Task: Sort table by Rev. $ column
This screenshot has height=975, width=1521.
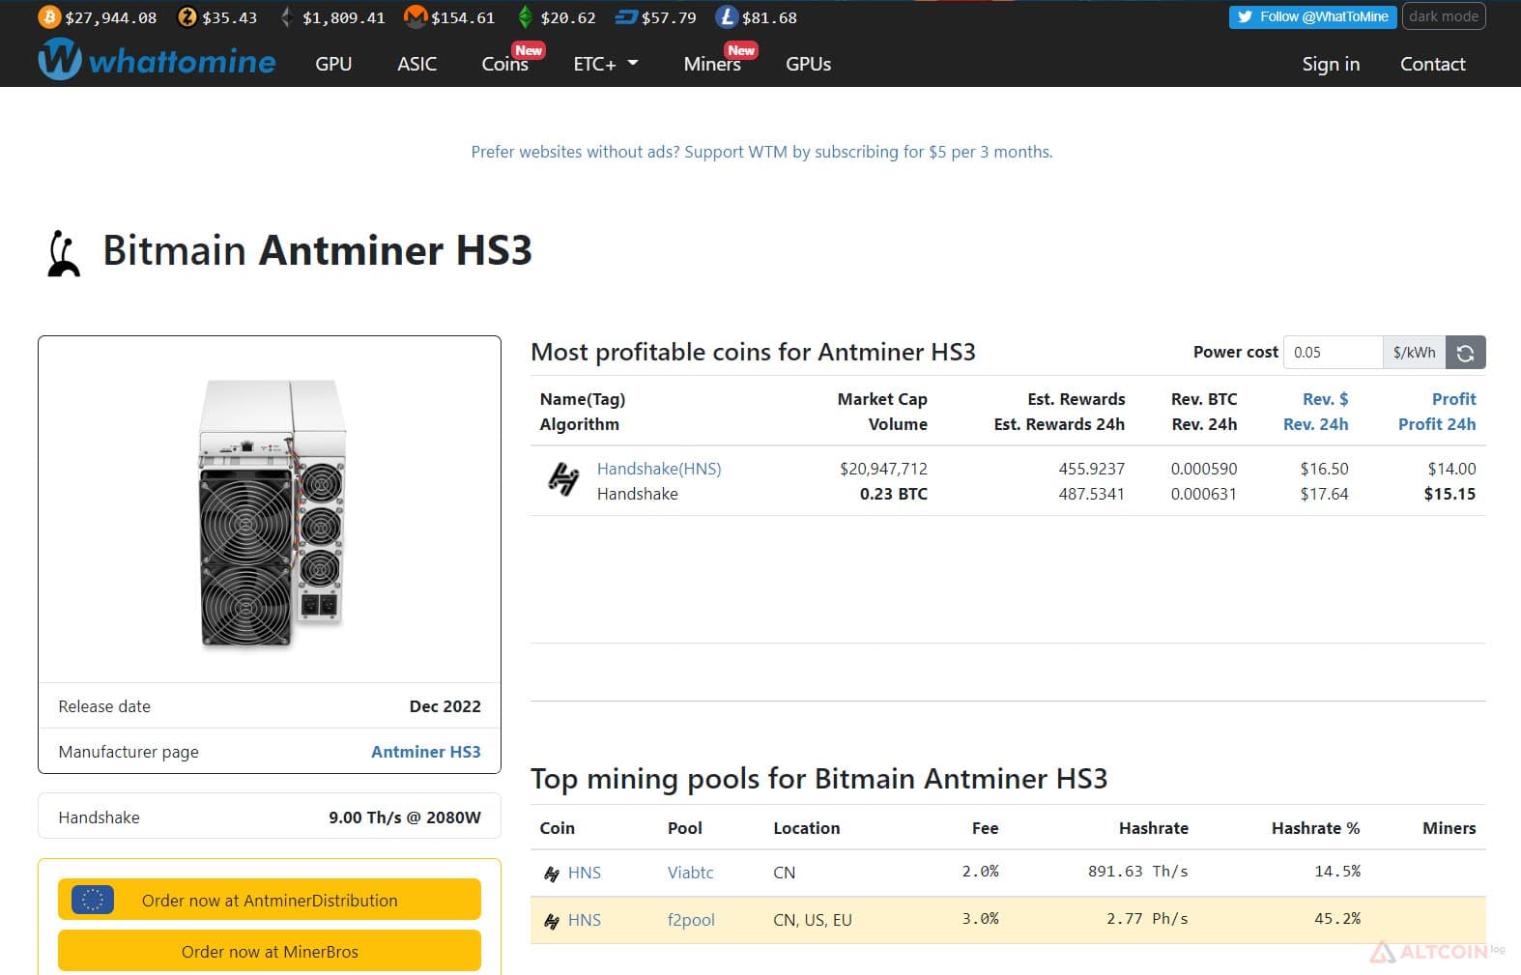Action: [x=1325, y=399]
